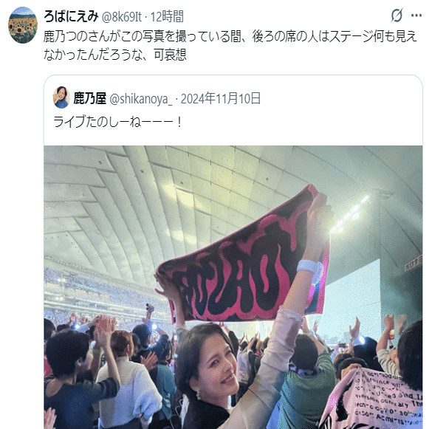Open quoted post text ライブたのしーねーーー！

(x=117, y=122)
